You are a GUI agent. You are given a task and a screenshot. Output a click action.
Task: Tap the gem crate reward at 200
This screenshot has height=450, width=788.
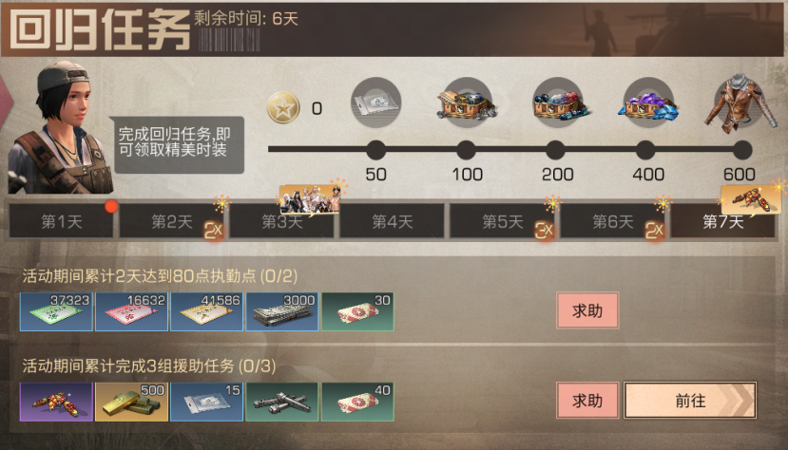[x=558, y=103]
